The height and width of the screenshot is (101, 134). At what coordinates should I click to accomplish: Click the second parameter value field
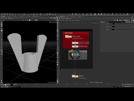pyautogui.click(x=113, y=27)
